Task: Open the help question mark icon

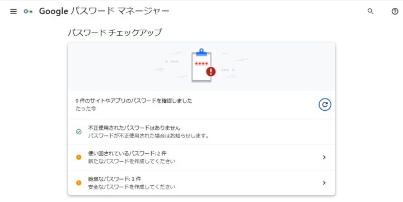Action: tap(395, 11)
